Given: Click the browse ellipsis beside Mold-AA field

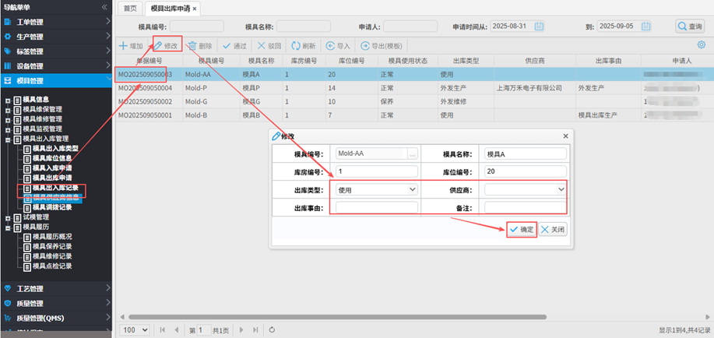Looking at the screenshot, I should (x=412, y=153).
